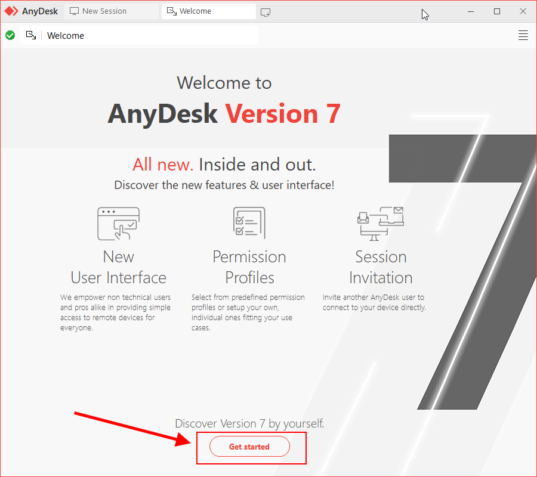Click the Session Invitation devices icon

tap(381, 224)
